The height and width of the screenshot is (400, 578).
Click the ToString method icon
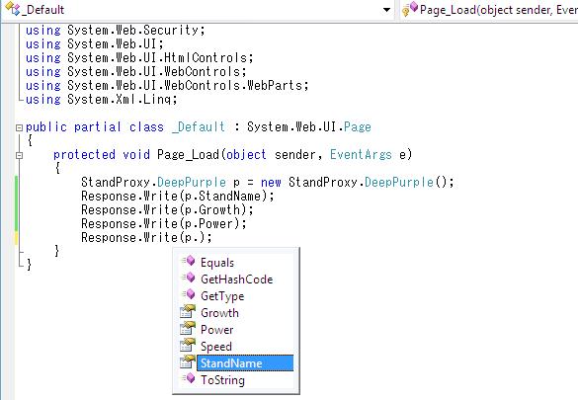tap(189, 378)
